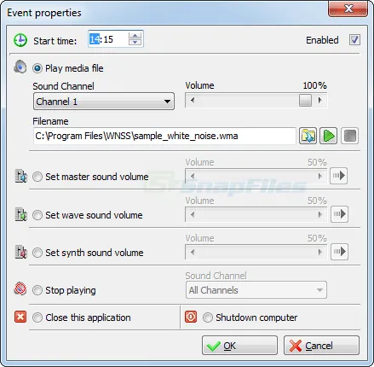Click the 100% volume value label

pos(314,85)
